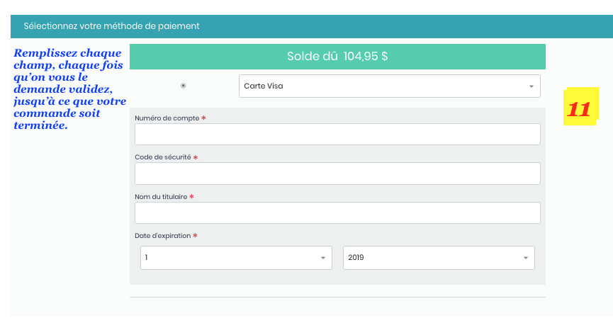
Task: Click the red asterisk beside Numéro de compte
Action: pyautogui.click(x=203, y=118)
